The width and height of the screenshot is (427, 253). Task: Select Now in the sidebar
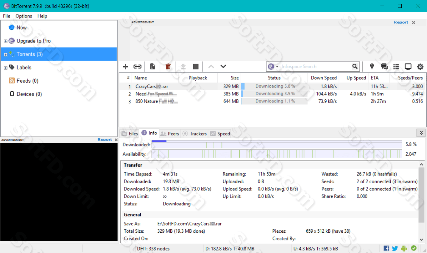pos(22,28)
